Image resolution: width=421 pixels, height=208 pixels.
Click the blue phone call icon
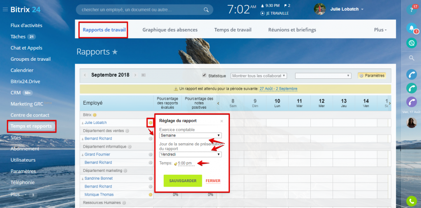click(411, 74)
